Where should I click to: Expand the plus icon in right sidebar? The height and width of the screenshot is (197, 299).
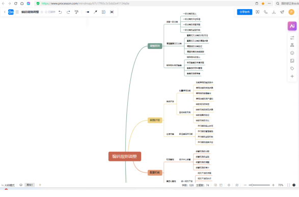(x=292, y=76)
